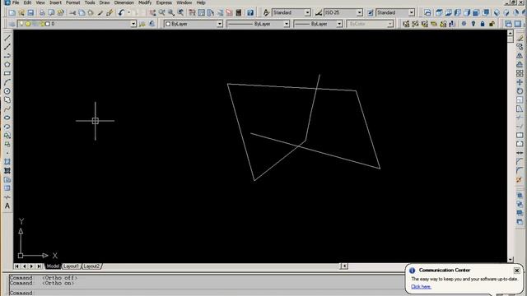Switch to the Layout2 tab
This screenshot has height=296, width=527.
91,266
